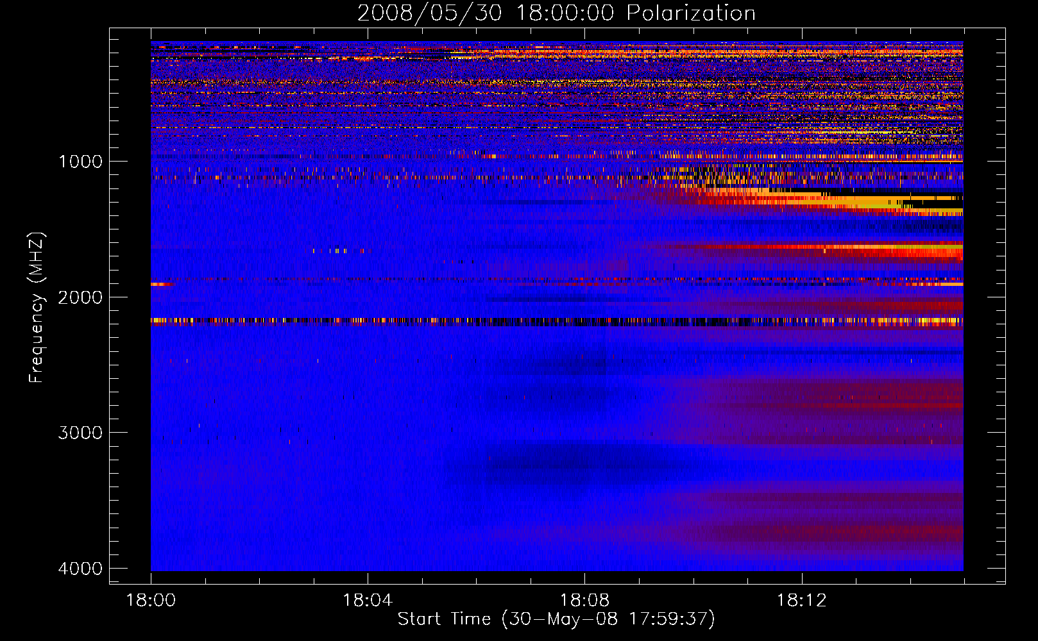Click the 2000 frequency tick label
The image size is (1038, 641).
[x=80, y=297]
